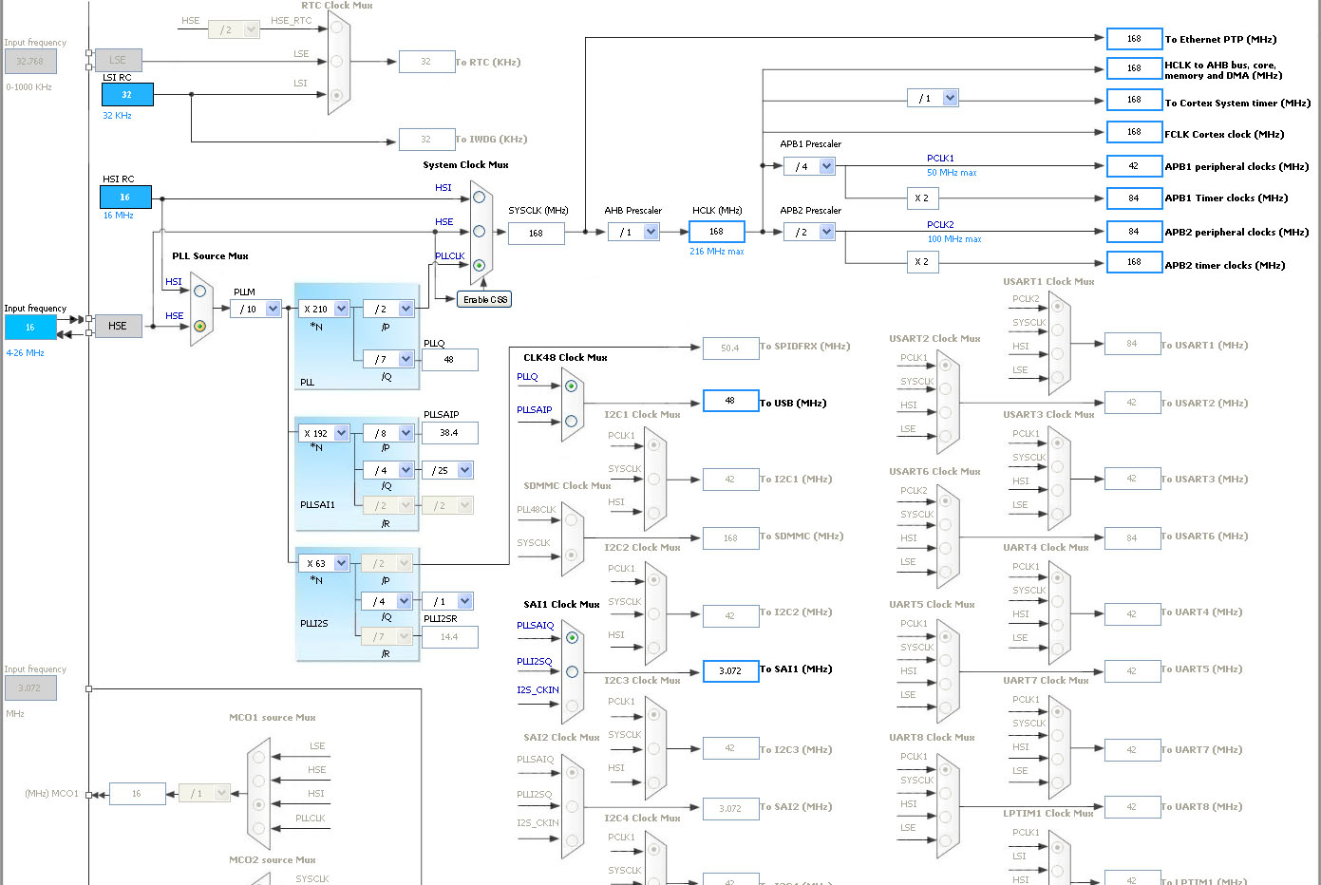Image resolution: width=1321 pixels, height=885 pixels.
Task: Open the /1 PLLI2S post-divider dropdown
Action: click(465, 601)
